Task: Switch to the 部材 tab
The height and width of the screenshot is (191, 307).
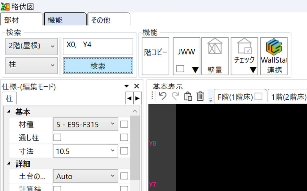Action: coord(21,20)
